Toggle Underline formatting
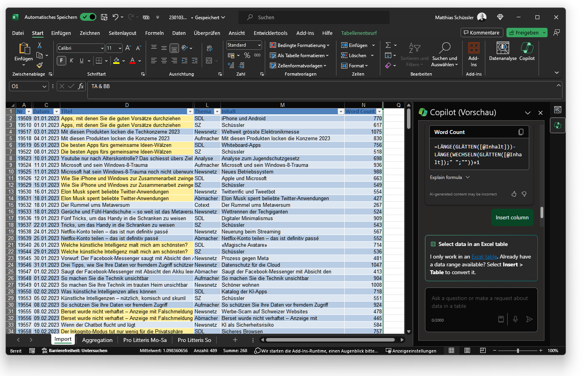Viewport: 584px width, 376px height. (x=81, y=60)
